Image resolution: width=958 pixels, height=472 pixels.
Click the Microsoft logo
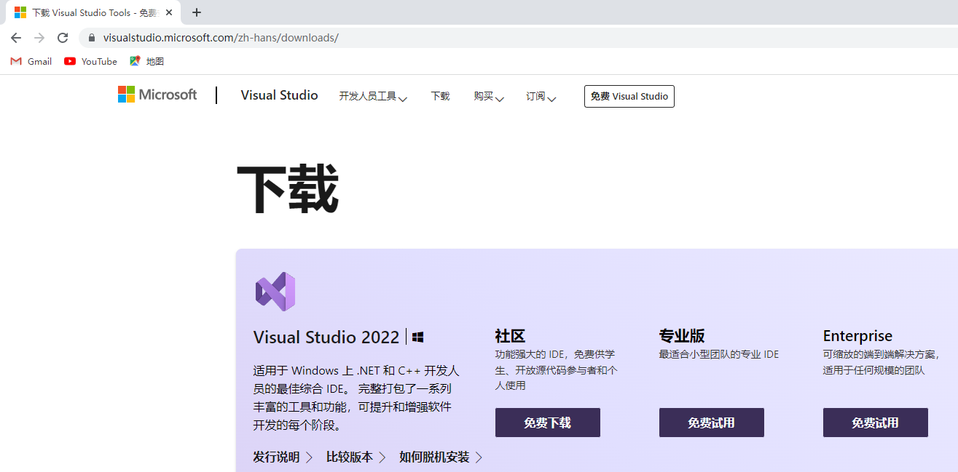click(157, 95)
